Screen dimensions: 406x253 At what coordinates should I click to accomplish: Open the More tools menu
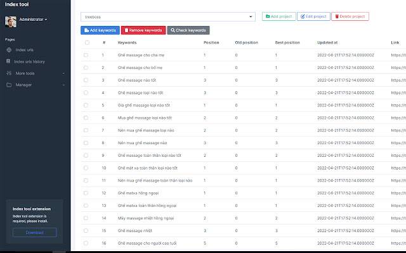[25, 73]
